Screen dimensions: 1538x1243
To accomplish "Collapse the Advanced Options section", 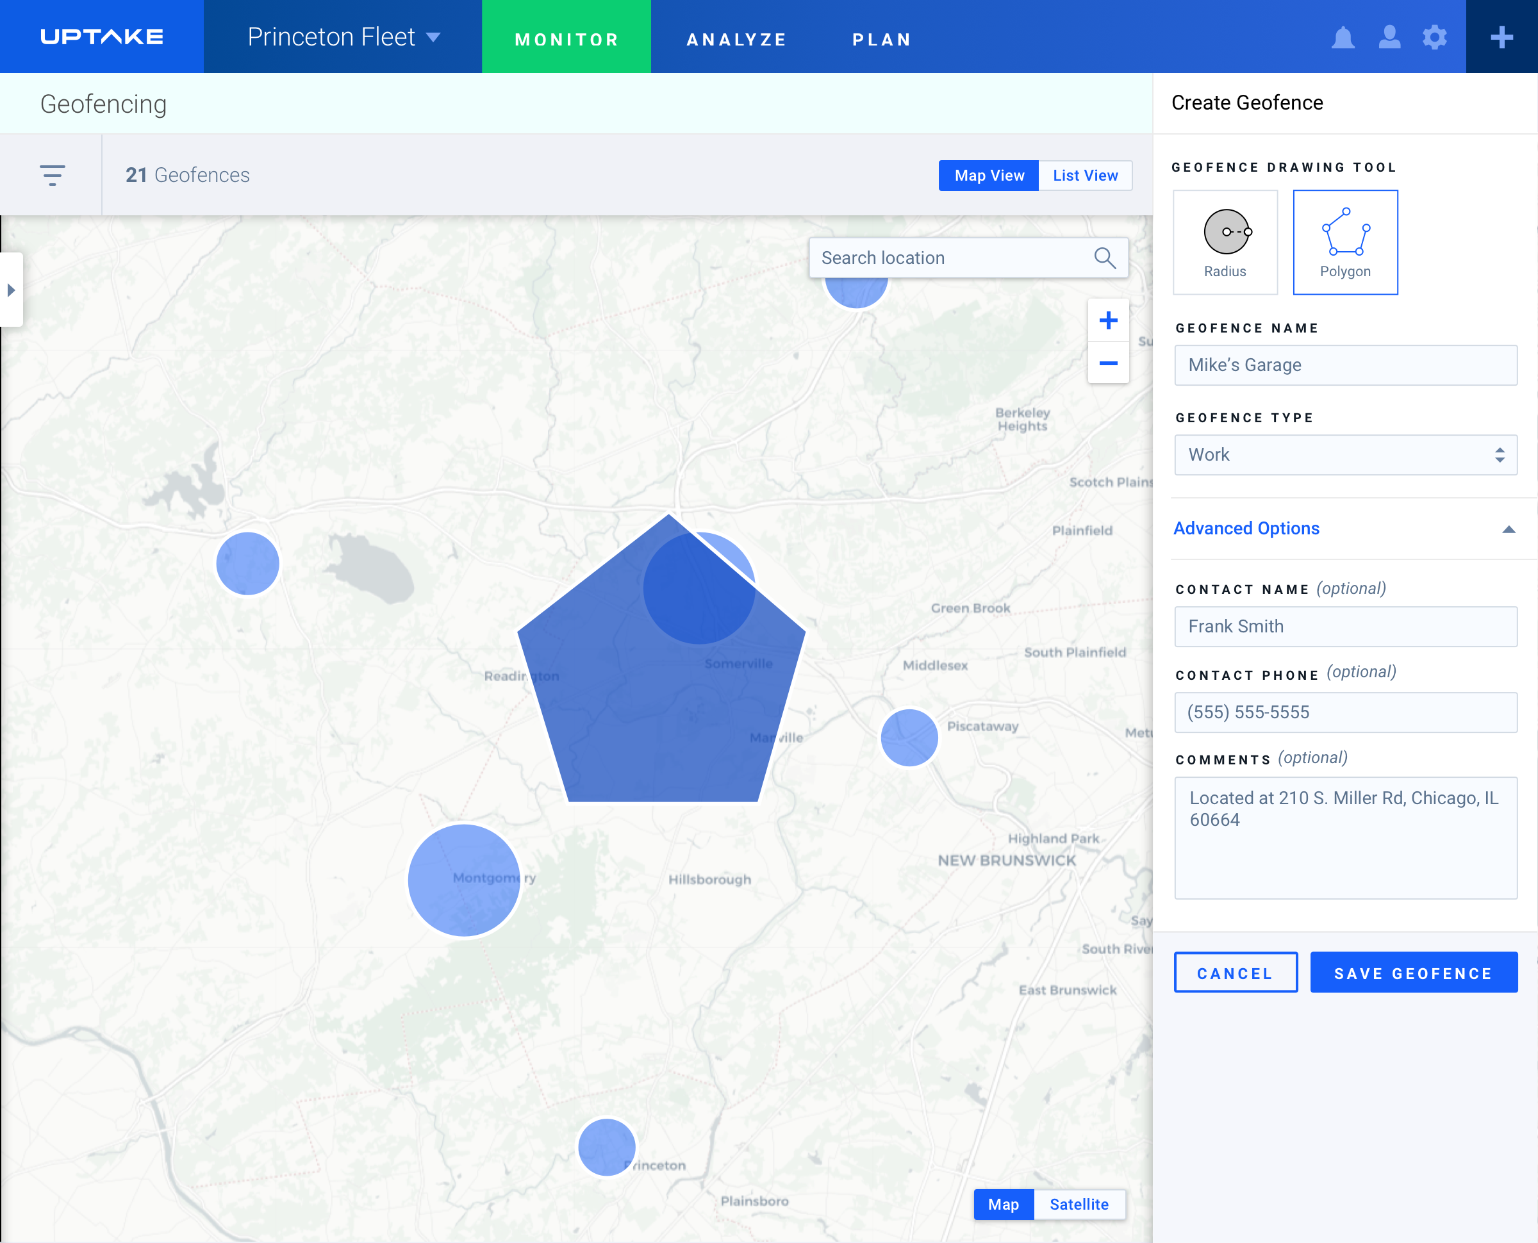I will pos(1509,529).
